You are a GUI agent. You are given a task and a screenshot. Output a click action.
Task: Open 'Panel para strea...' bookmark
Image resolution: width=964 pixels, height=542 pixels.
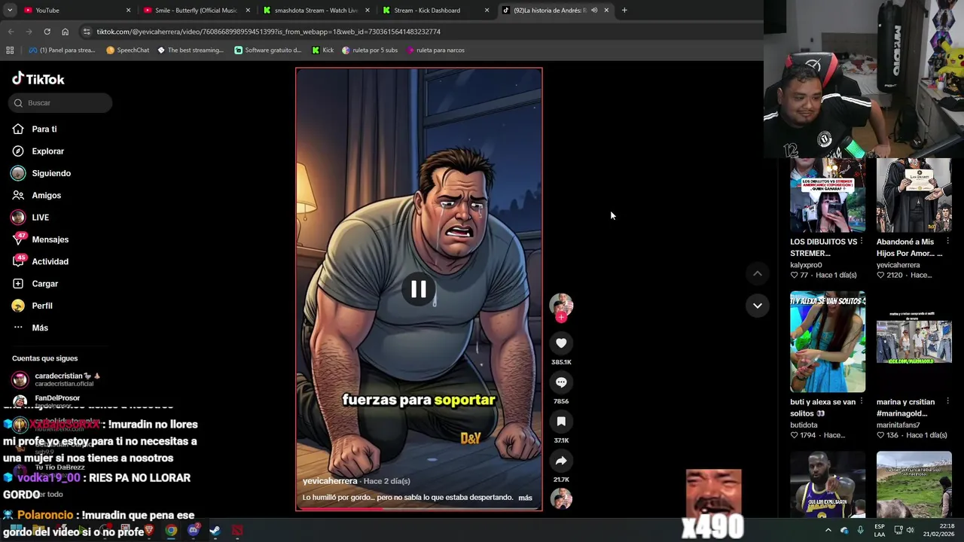pos(62,50)
